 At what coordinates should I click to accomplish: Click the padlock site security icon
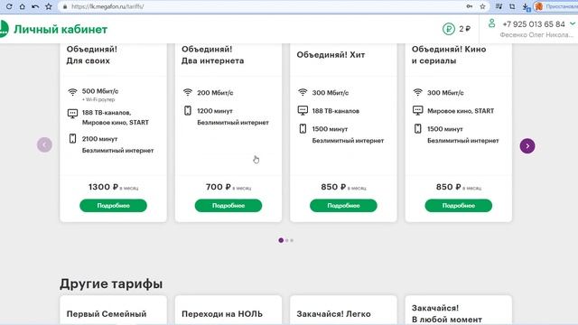65,6
